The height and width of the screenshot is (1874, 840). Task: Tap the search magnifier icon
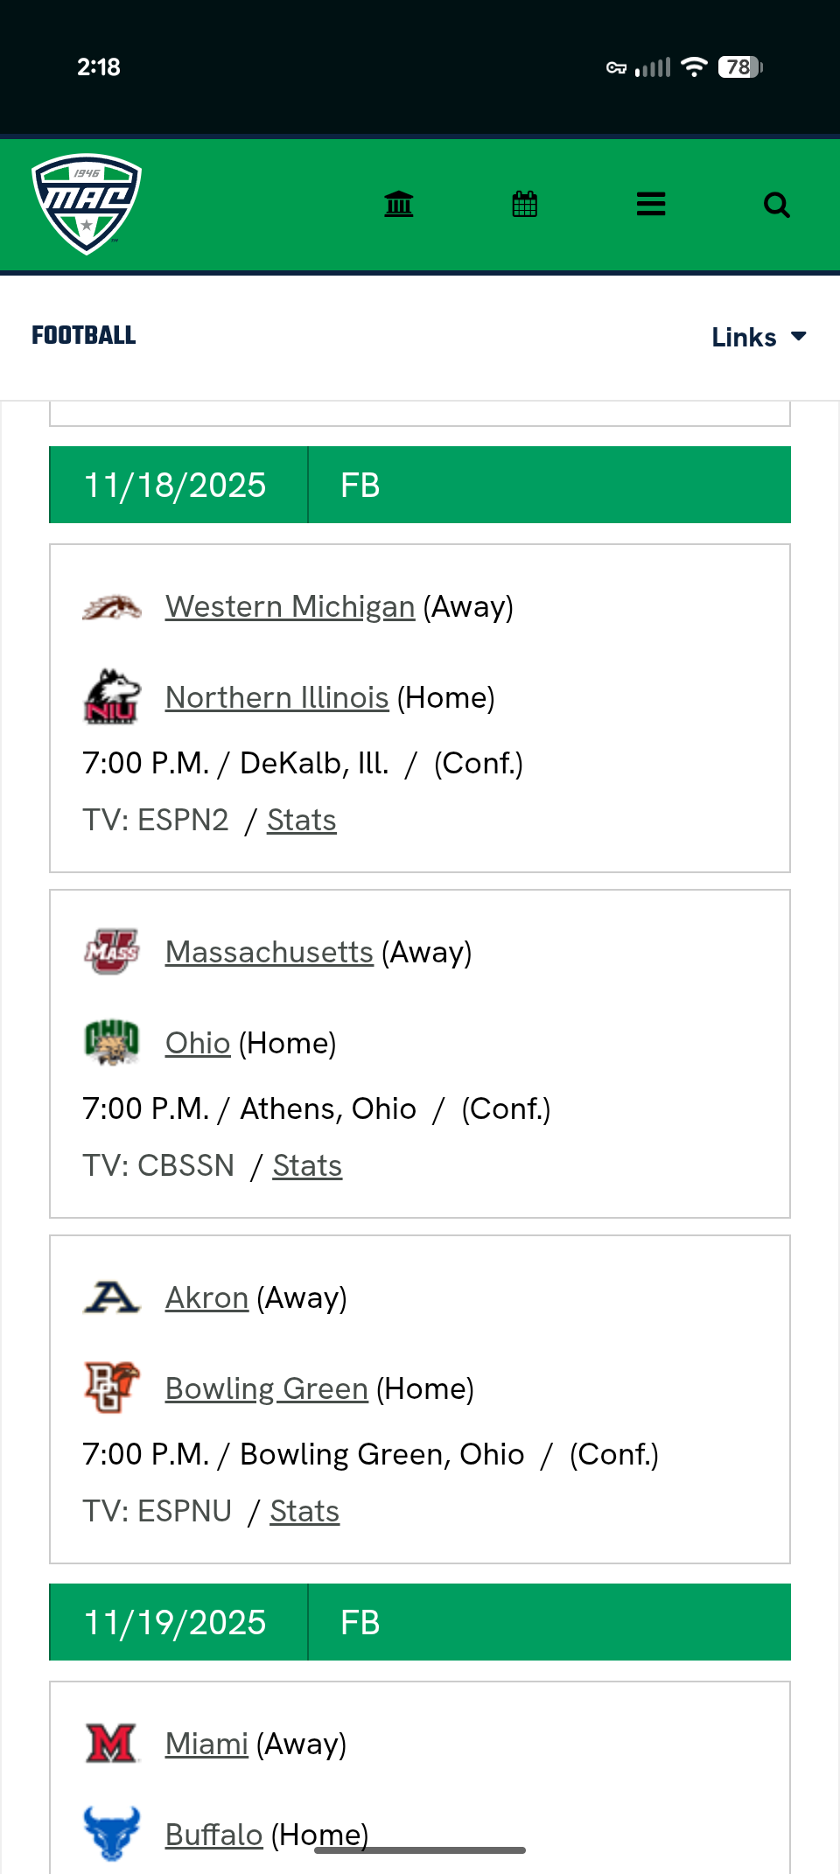point(776,205)
